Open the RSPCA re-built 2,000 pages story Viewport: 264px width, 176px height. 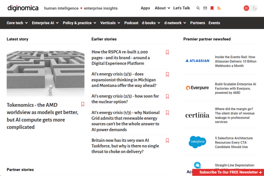(x=121, y=57)
